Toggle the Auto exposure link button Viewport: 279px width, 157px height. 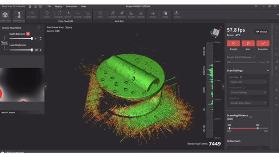click(x=5, y=43)
